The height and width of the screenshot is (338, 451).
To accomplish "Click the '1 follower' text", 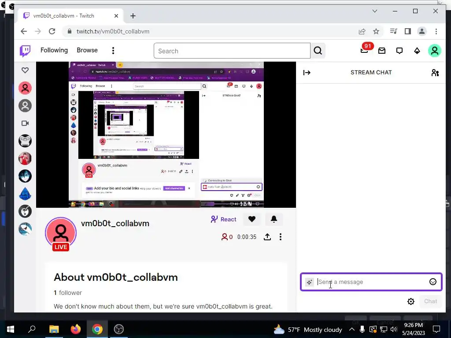I will [68, 293].
